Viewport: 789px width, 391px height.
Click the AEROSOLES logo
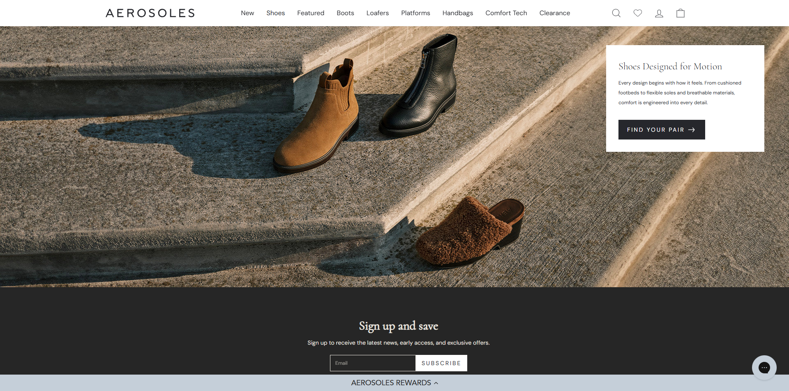[150, 13]
